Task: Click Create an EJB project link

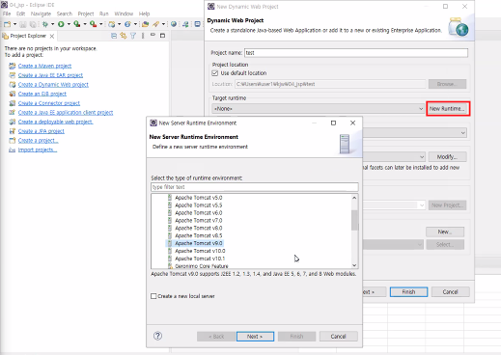Action: coord(42,94)
